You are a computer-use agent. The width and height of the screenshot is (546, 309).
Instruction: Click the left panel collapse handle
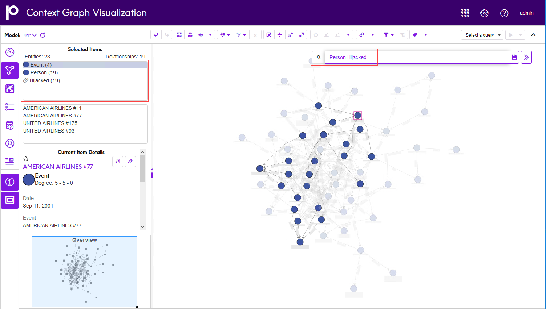point(152,173)
